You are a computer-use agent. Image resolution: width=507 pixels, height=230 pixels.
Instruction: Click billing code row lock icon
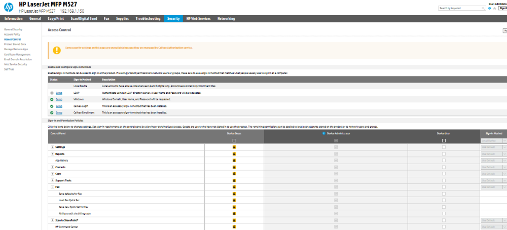(234, 213)
